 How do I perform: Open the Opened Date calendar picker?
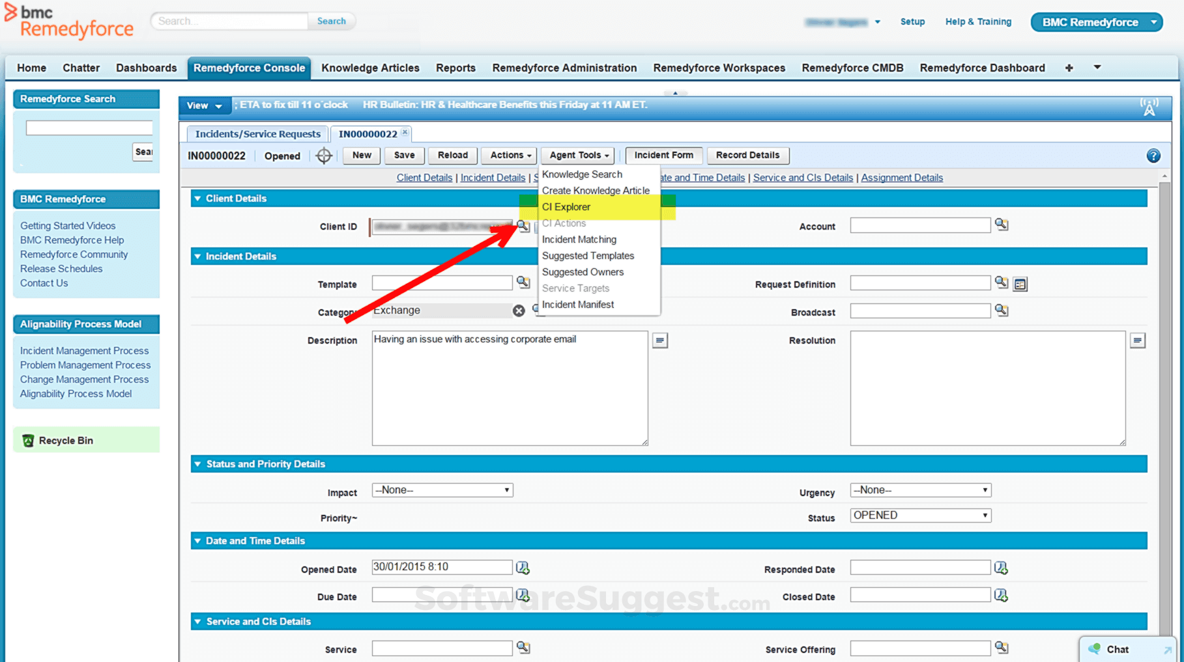click(523, 568)
